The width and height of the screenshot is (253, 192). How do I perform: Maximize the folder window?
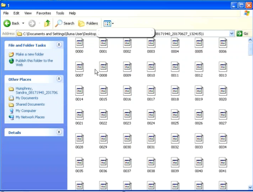[x=242, y=6]
